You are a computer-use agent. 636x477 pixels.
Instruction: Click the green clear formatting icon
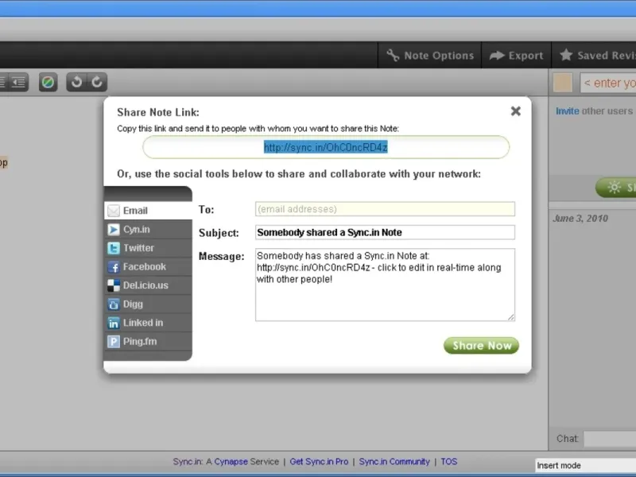48,83
